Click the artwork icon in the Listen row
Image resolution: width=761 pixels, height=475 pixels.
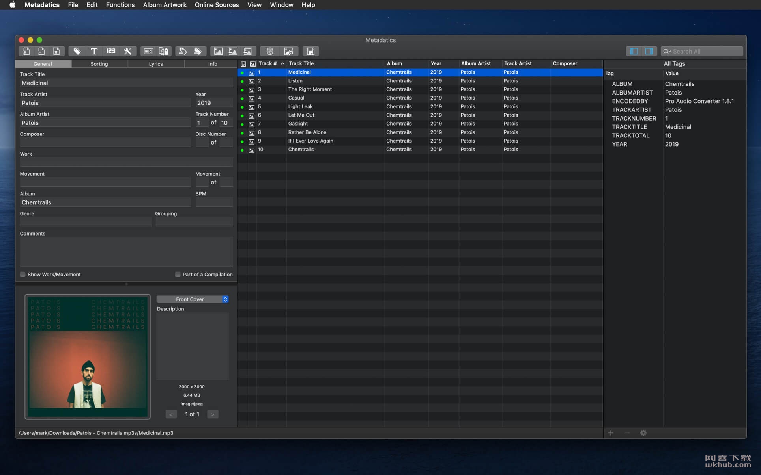pyautogui.click(x=252, y=81)
